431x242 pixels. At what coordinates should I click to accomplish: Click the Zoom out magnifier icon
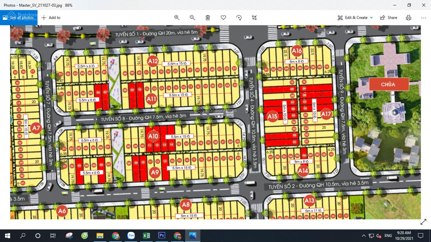tap(192, 18)
